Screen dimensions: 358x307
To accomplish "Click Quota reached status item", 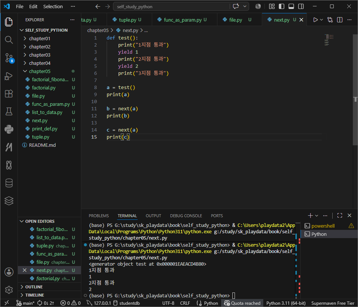I will point(242,303).
